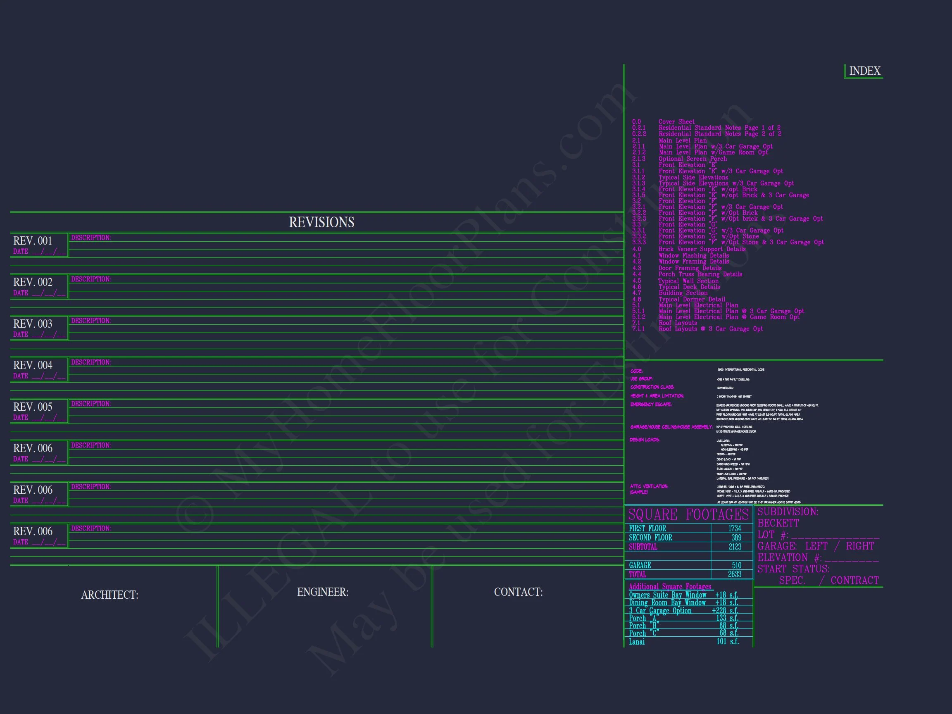Select the SQUARE FOOTAGES table heading
Image resolution: width=952 pixels, height=714 pixels.
pos(688,515)
